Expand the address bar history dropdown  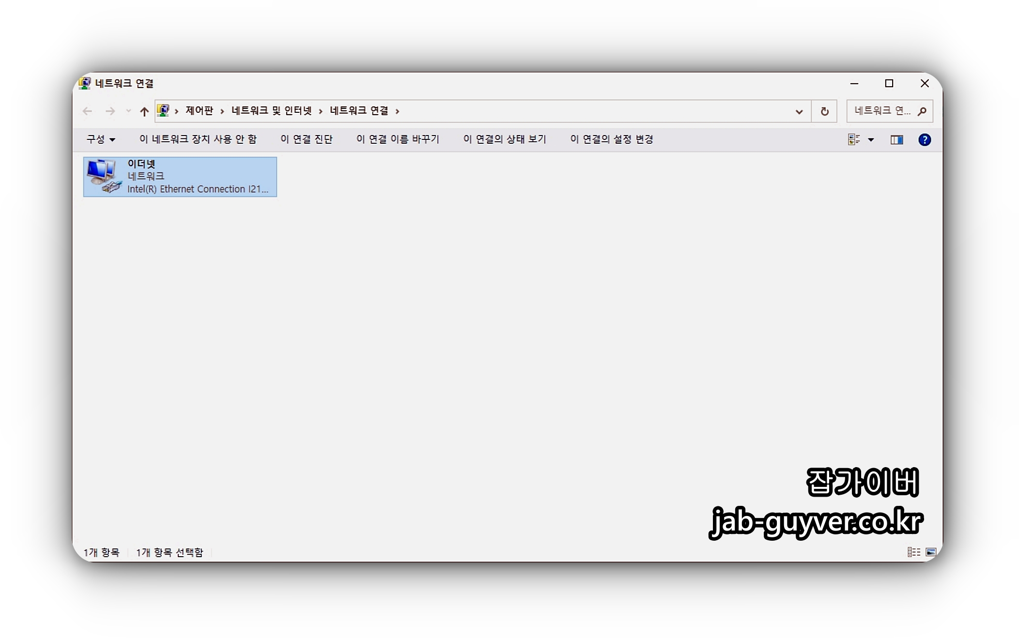[x=799, y=112]
